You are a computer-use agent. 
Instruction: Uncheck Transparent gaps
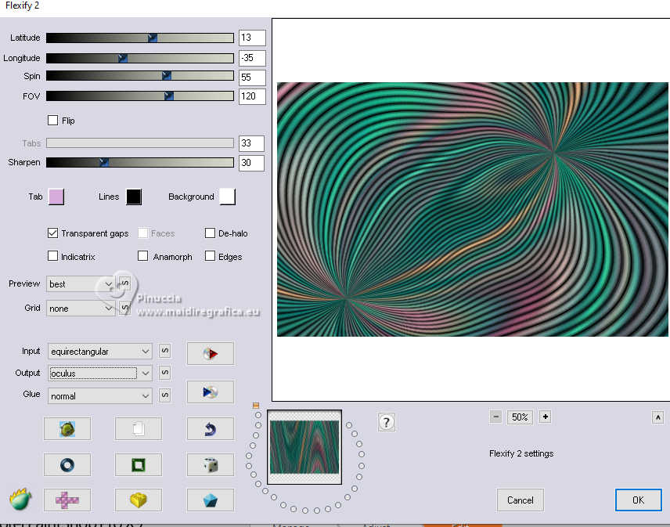click(52, 233)
